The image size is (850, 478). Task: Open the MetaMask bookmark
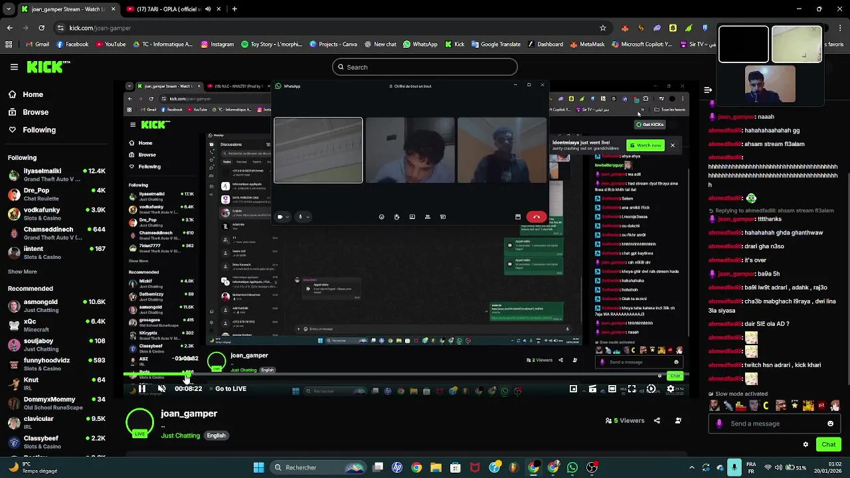click(587, 44)
